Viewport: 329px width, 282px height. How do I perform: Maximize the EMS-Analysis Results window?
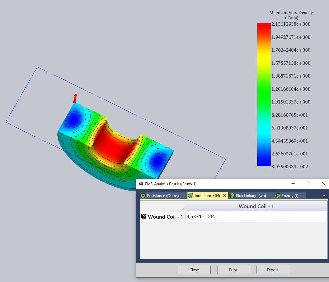[x=308, y=184]
